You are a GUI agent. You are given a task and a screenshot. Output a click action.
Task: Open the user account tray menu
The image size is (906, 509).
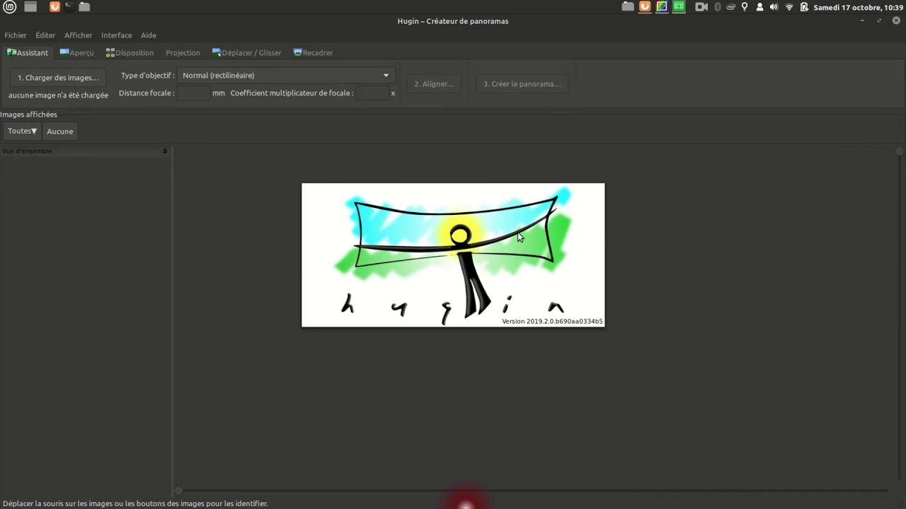(x=759, y=7)
